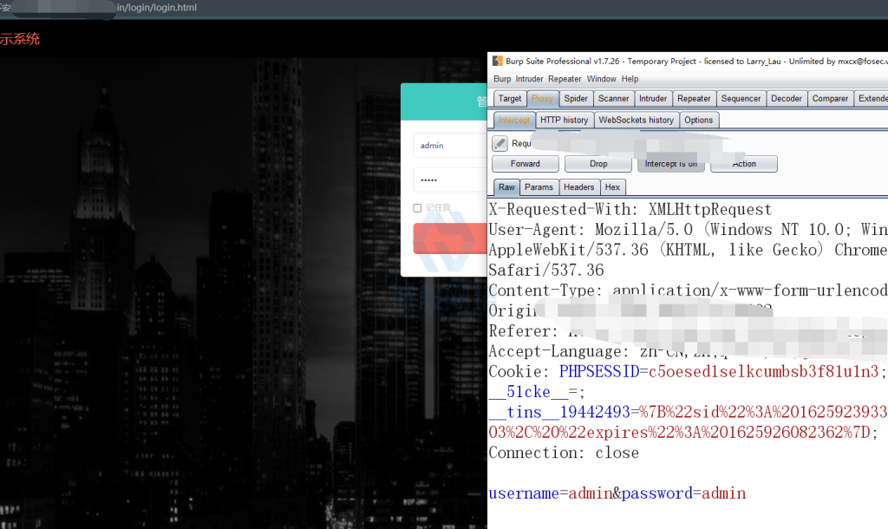Switch to the HTTP history tab

[x=564, y=121]
